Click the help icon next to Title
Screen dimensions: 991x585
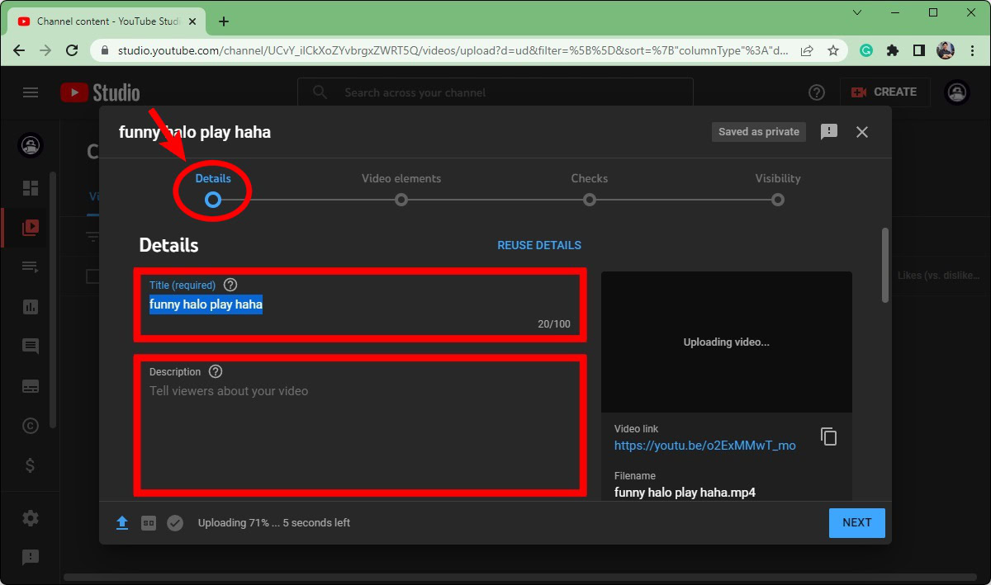230,285
